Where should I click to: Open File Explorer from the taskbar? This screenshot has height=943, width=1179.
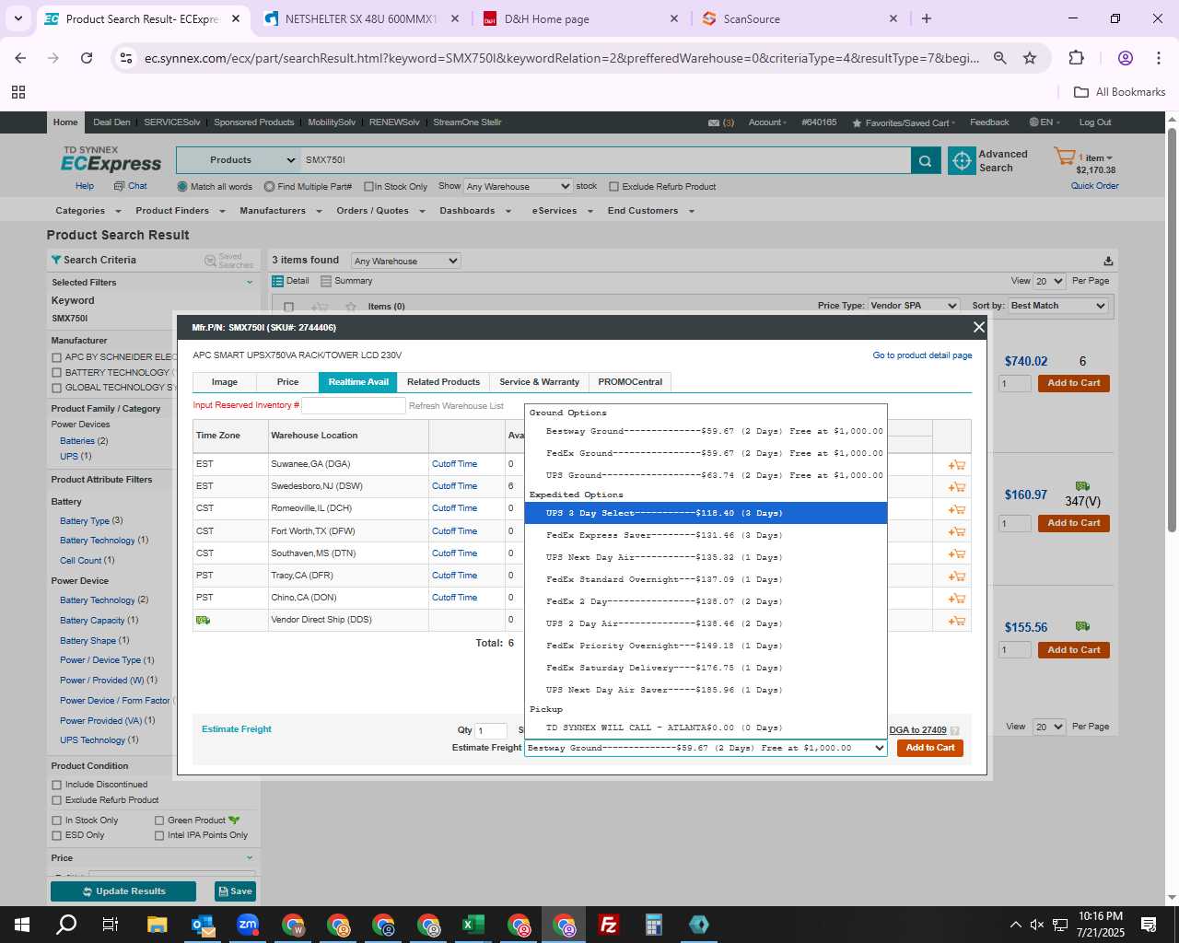158,925
